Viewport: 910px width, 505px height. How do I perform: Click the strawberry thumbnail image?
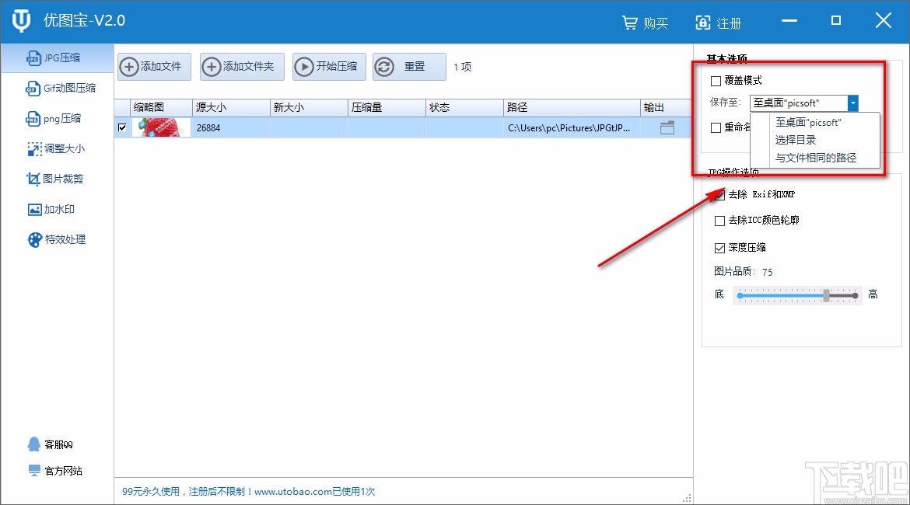161,127
